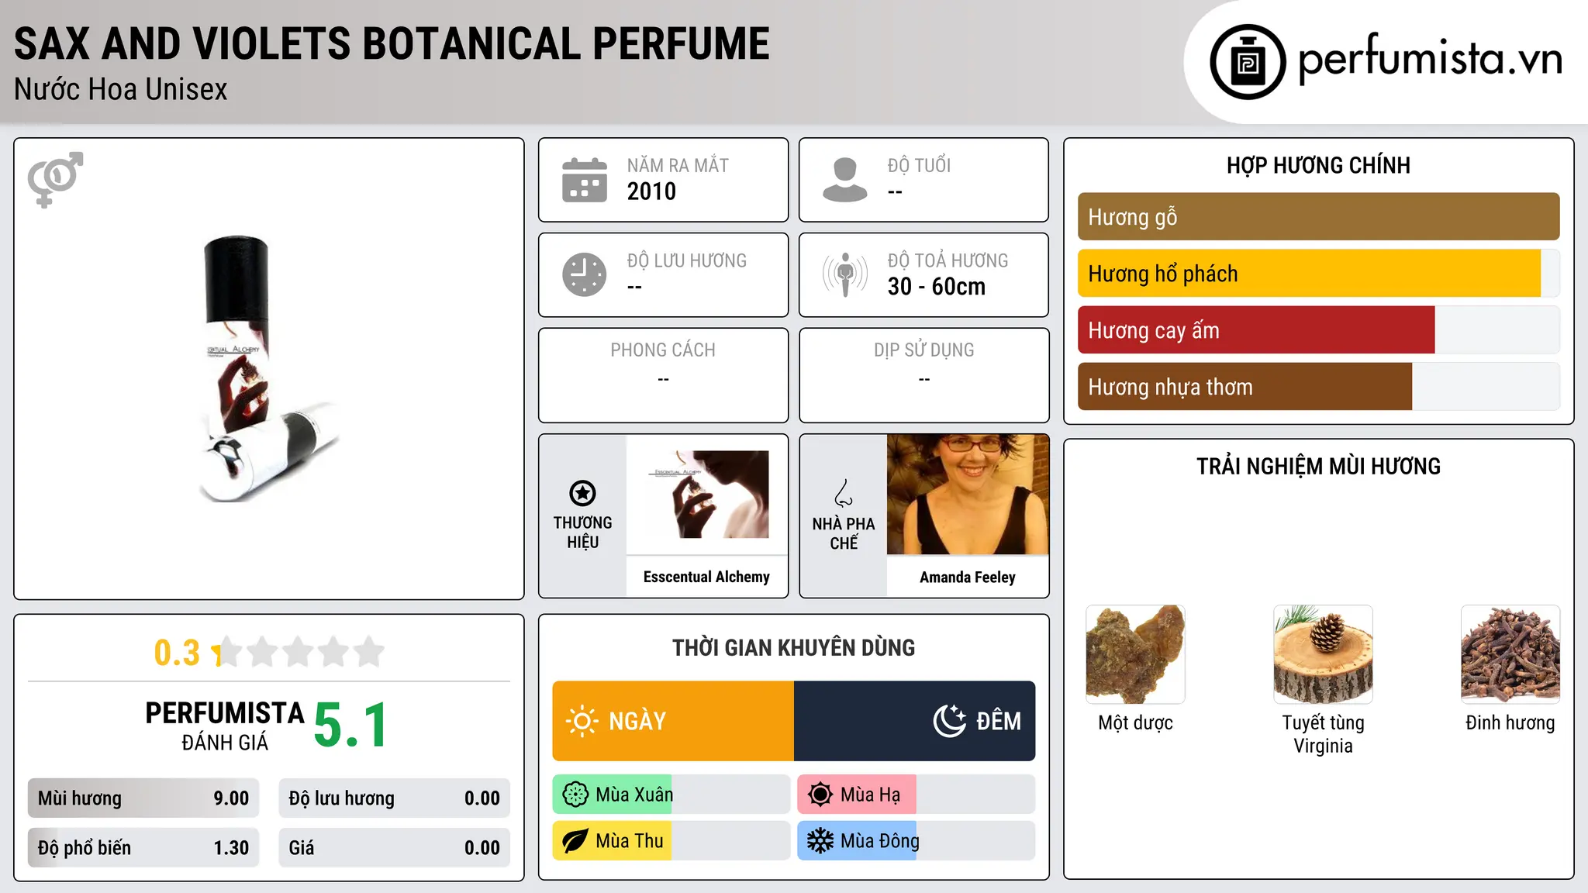Click the Hợp hương chính heading
Screen dimensions: 1588x893
1318,166
